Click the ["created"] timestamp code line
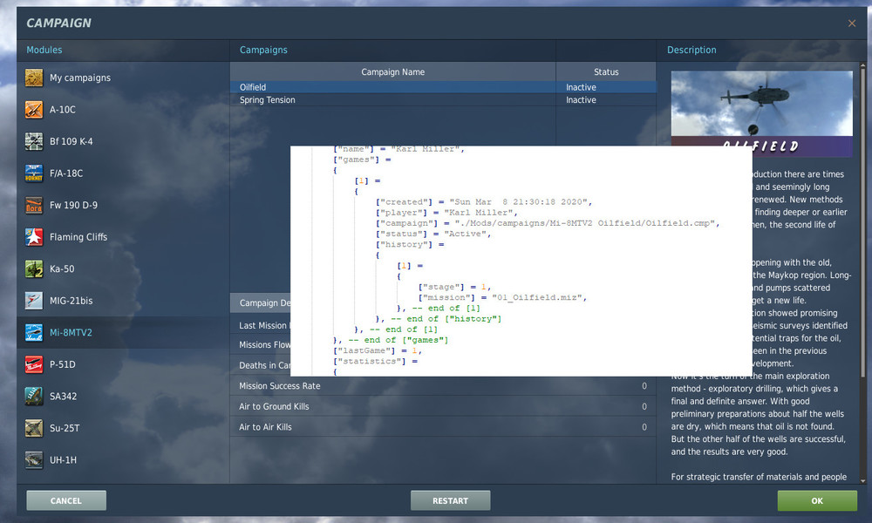This screenshot has height=523, width=872. (484, 202)
